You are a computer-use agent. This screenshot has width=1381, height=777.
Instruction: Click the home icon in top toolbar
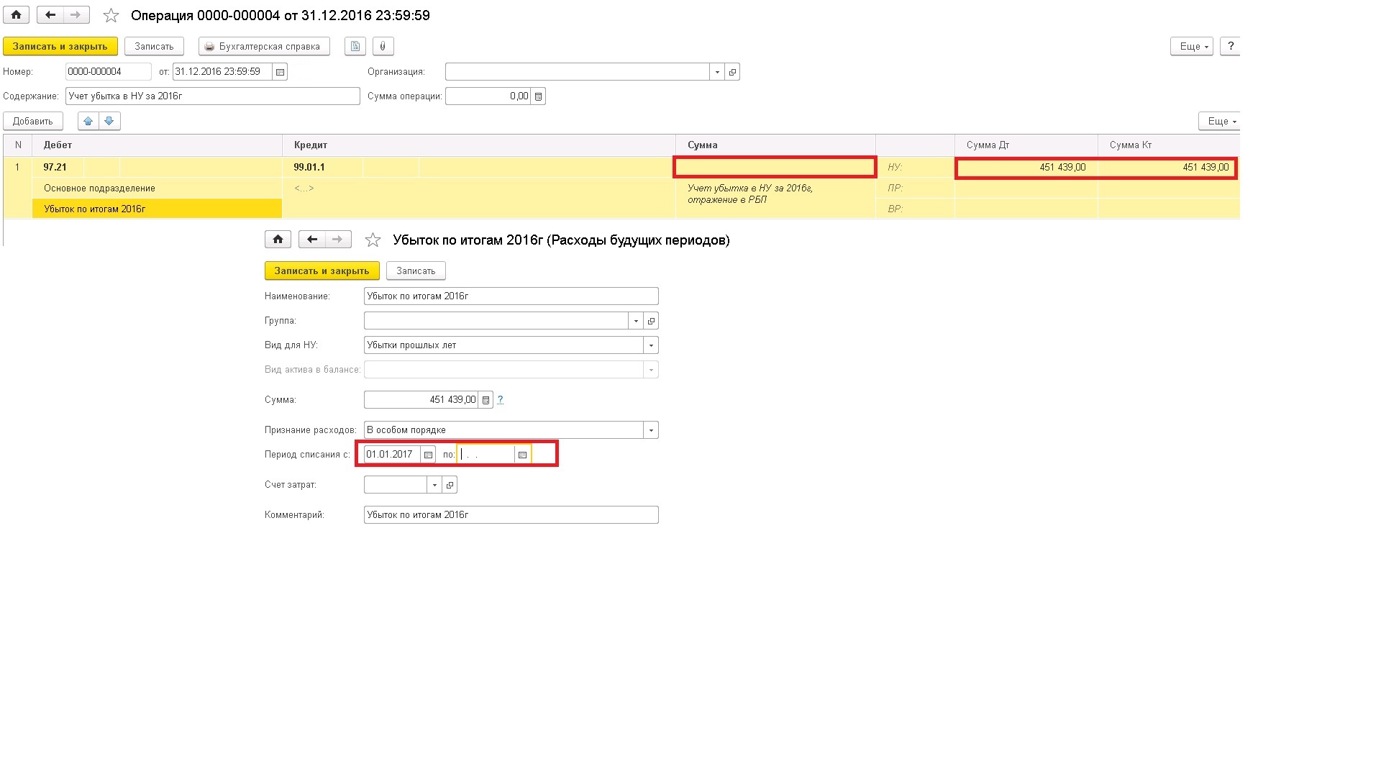click(16, 14)
